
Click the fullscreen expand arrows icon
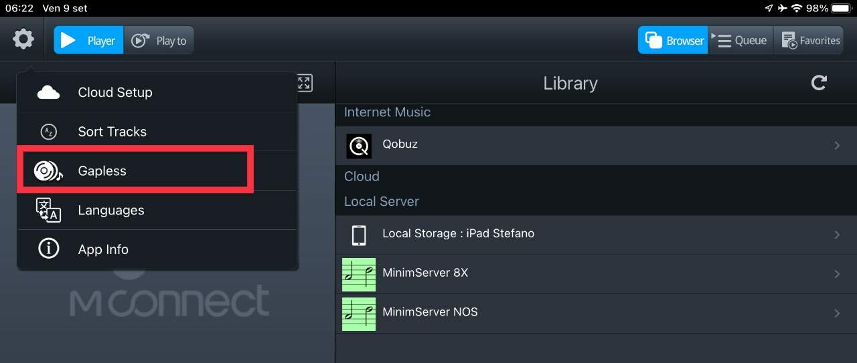coord(304,83)
